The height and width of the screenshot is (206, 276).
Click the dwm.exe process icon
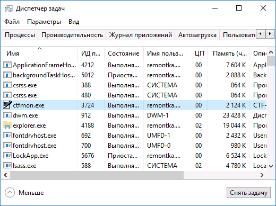pyautogui.click(x=7, y=115)
